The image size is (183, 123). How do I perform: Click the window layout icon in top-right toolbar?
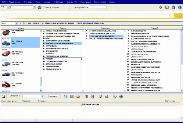coord(167,7)
